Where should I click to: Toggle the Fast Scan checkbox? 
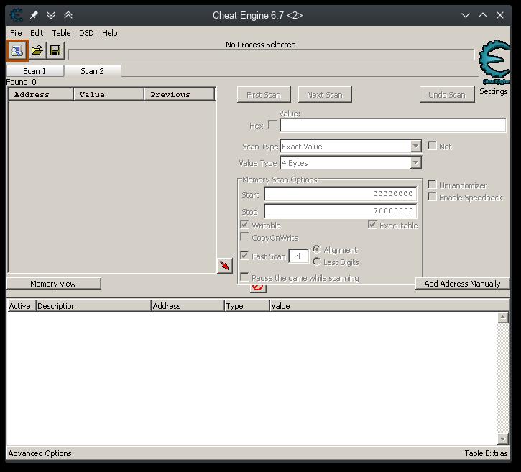pyautogui.click(x=244, y=255)
